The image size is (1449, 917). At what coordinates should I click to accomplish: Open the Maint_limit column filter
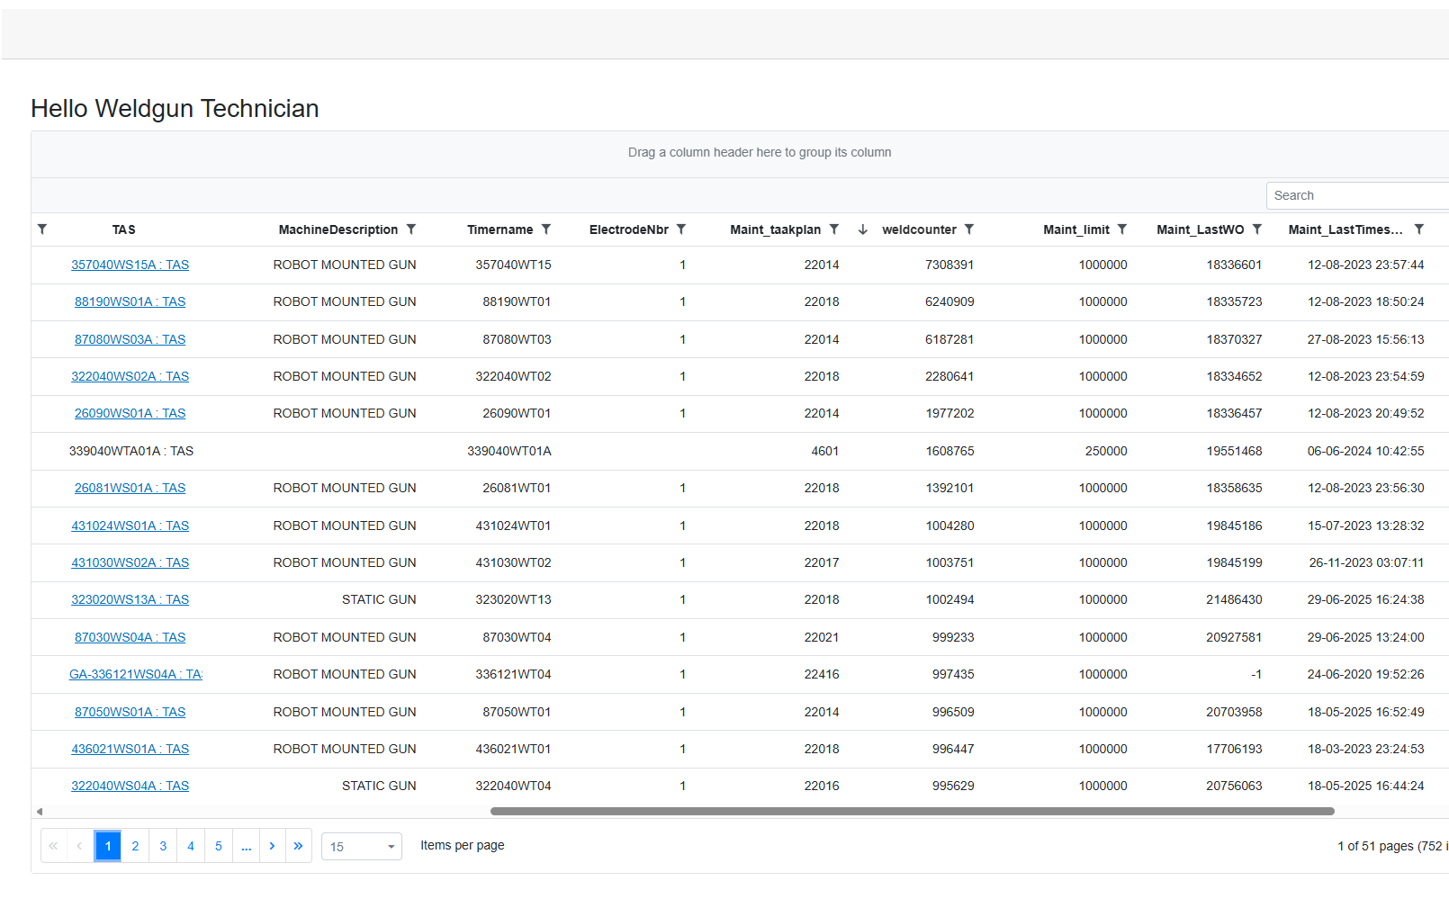pyautogui.click(x=1122, y=229)
